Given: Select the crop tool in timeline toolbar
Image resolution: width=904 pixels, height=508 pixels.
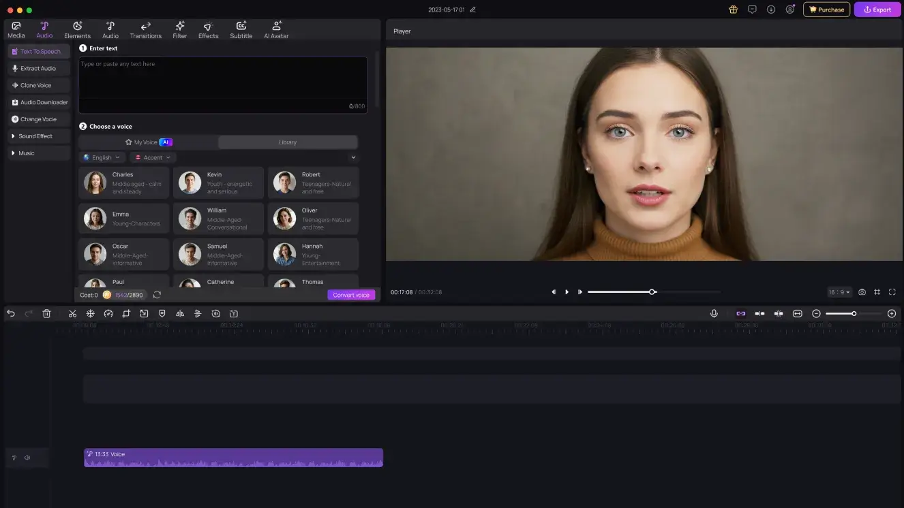Looking at the screenshot, I should (x=126, y=313).
